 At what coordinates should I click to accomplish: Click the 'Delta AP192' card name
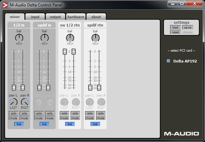click(185, 61)
